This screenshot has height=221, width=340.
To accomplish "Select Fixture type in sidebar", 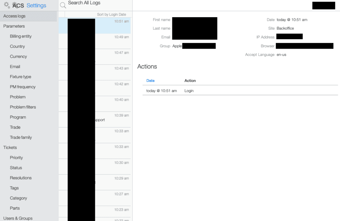I will point(20,77).
